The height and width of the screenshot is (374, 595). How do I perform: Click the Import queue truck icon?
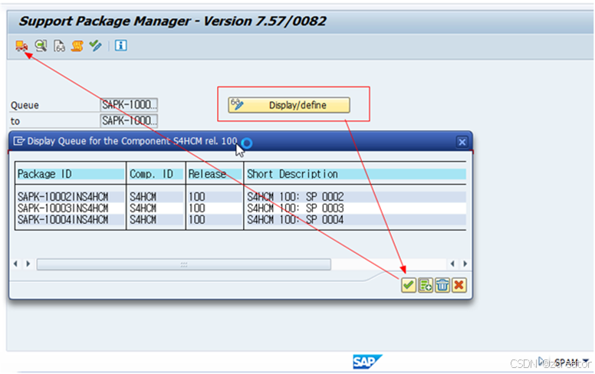pos(21,46)
